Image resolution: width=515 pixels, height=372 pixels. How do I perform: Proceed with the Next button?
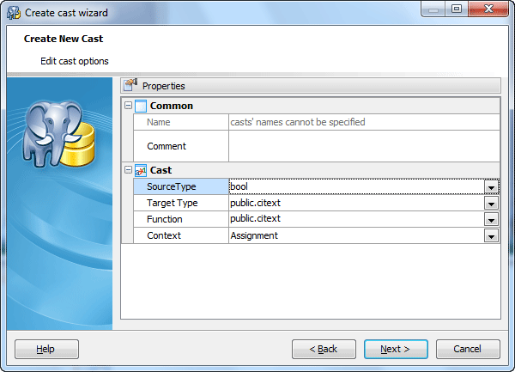[x=396, y=349]
